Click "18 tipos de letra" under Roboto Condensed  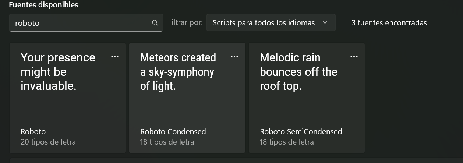167,142
